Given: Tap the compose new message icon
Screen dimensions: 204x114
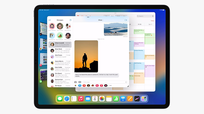Looking at the screenshot, I should click(x=70, y=20).
